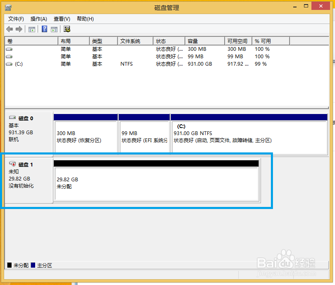The height and width of the screenshot is (285, 335).
Task: Select the first 300 MB volume icon
Action: coord(9,49)
